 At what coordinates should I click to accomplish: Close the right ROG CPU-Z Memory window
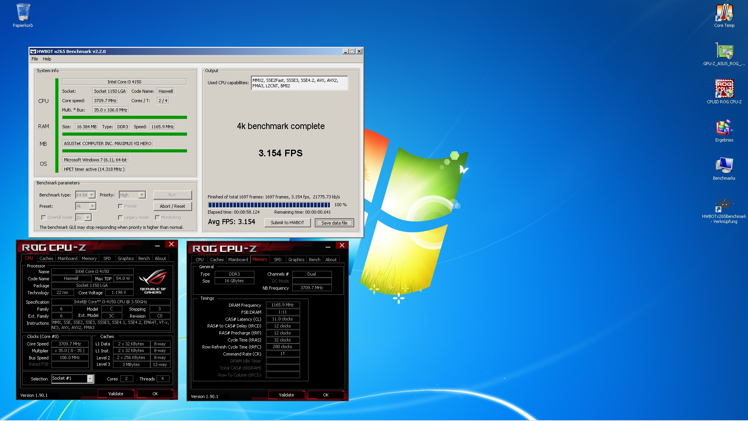pos(342,246)
